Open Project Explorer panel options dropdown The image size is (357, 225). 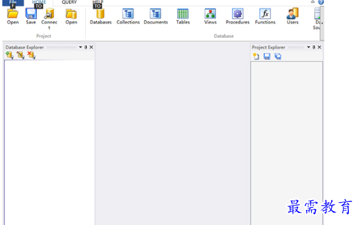click(308, 47)
